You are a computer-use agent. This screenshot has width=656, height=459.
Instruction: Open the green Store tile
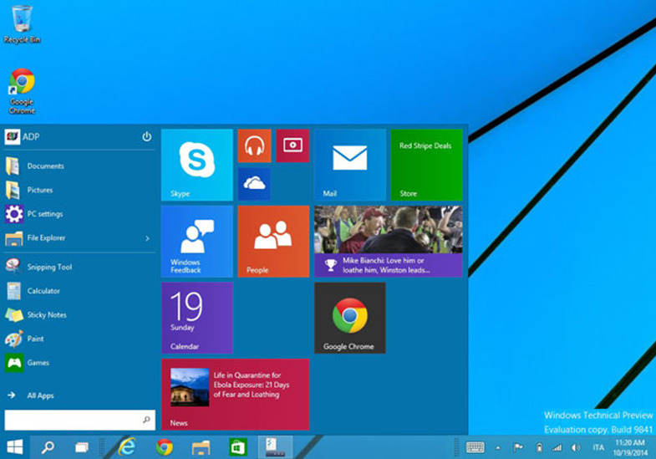426,165
